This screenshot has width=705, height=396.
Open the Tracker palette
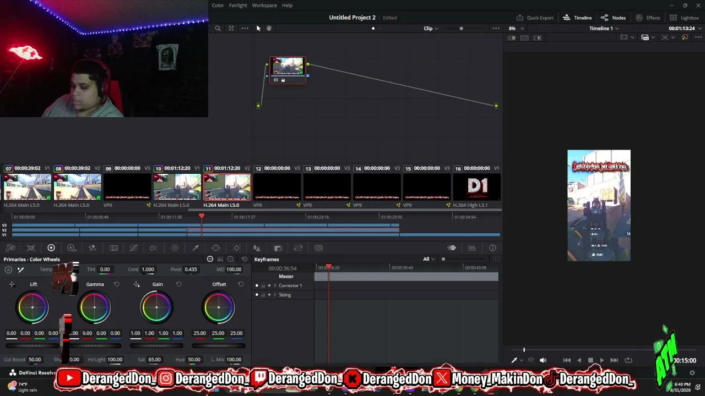pos(236,248)
